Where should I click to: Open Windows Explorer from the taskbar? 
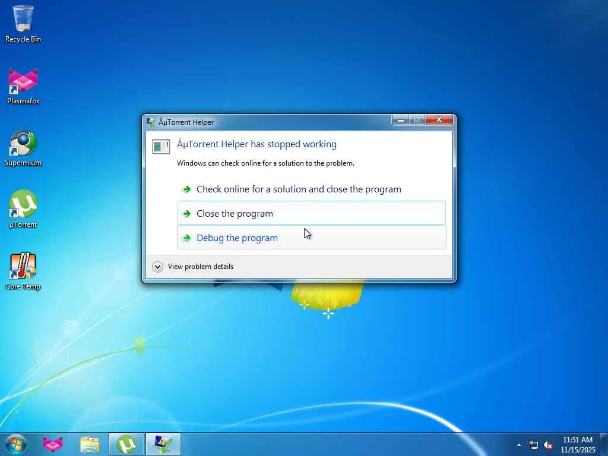click(x=90, y=444)
